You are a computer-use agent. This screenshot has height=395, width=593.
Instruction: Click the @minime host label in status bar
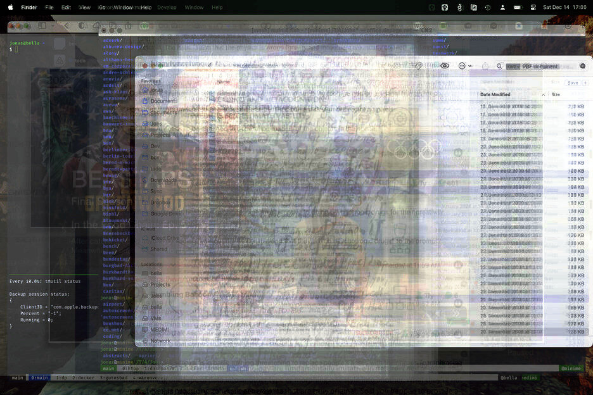571,368
